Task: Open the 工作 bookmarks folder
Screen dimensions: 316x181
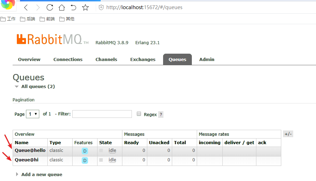Action: (8, 19)
